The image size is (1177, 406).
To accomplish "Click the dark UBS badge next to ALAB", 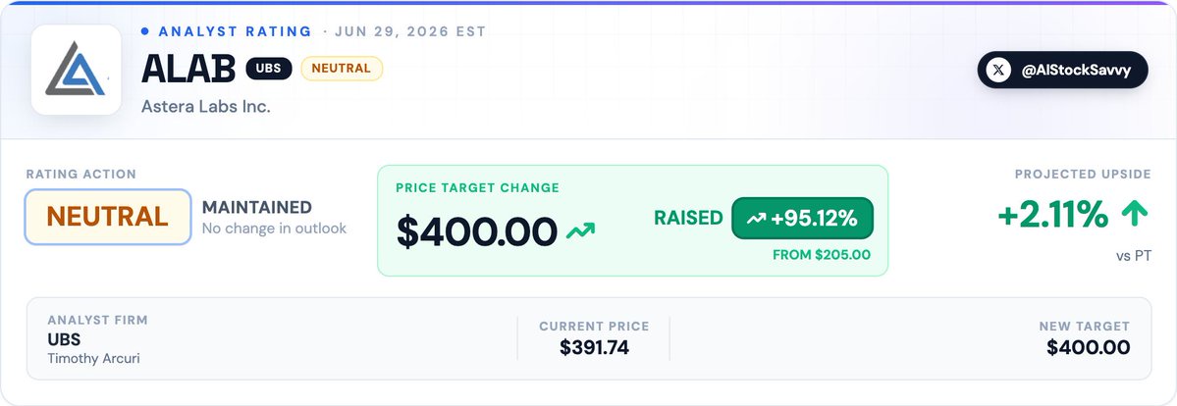I will tap(269, 69).
